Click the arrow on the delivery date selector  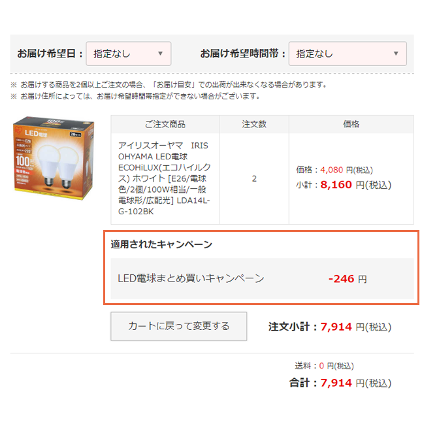[161, 54]
